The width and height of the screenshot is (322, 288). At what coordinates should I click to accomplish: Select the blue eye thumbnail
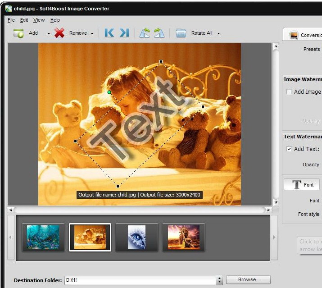coord(137,237)
